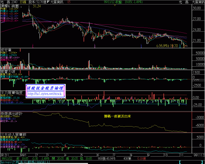Click the 鎖定率=-26.1 readout
The image size is (205, 164).
pyautogui.click(x=9, y=121)
